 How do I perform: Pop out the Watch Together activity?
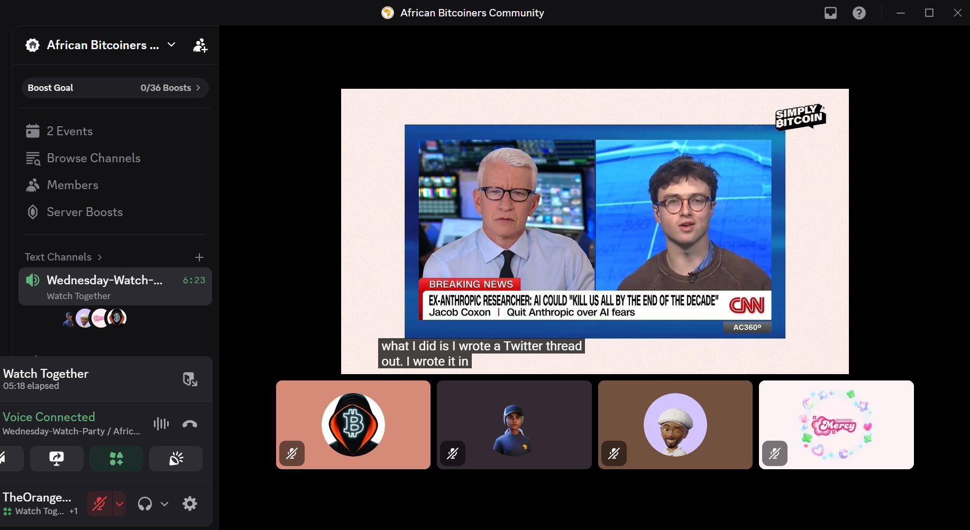tap(190, 379)
